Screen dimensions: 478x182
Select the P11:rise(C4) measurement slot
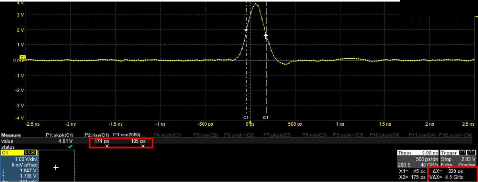click(423, 136)
